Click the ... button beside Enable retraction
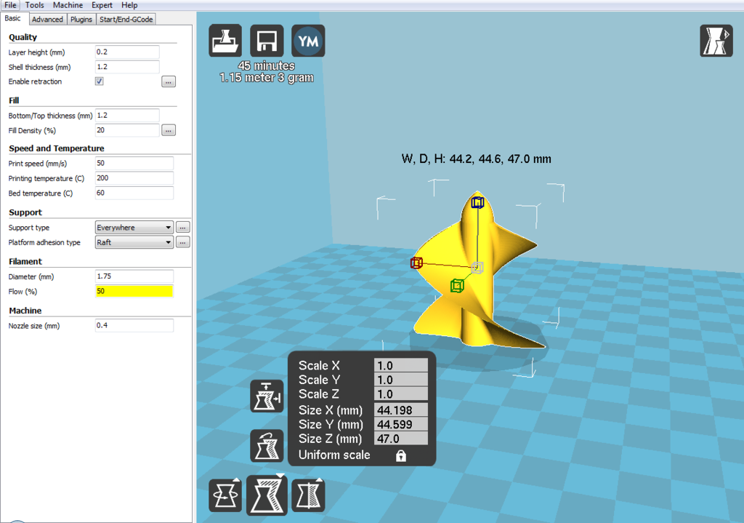The width and height of the screenshot is (744, 523). pyautogui.click(x=169, y=82)
